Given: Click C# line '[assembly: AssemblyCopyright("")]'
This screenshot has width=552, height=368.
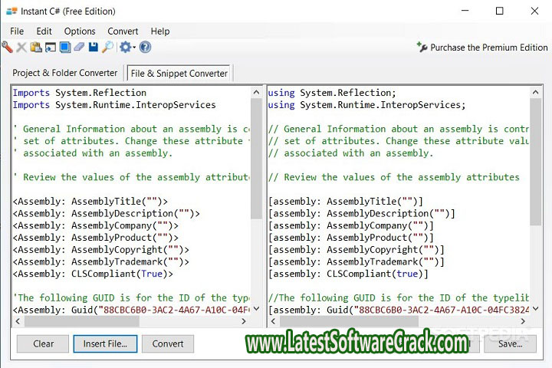Looking at the screenshot, I should [356, 250].
